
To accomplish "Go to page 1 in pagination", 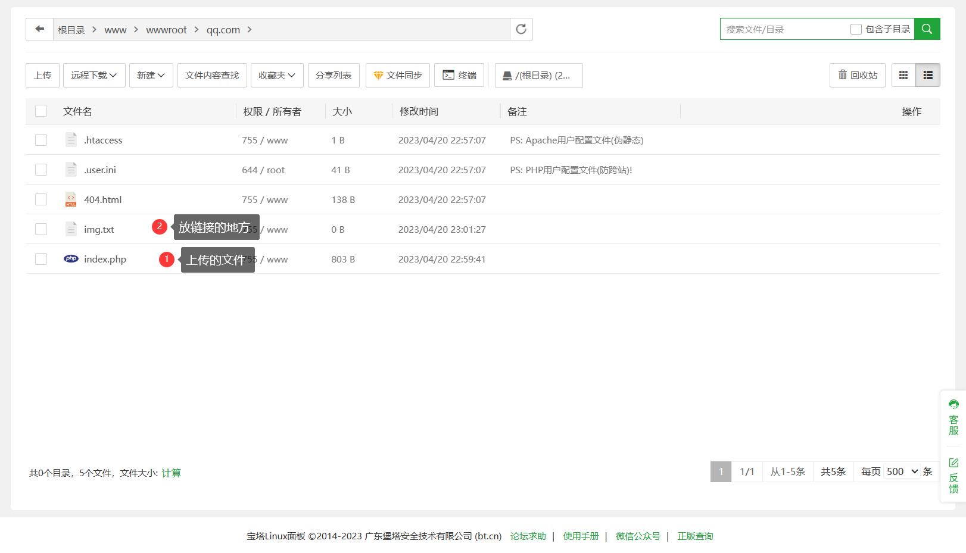I will (x=721, y=471).
